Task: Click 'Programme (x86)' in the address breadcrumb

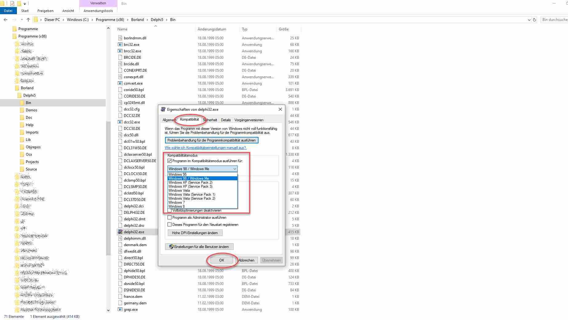Action: [110, 20]
